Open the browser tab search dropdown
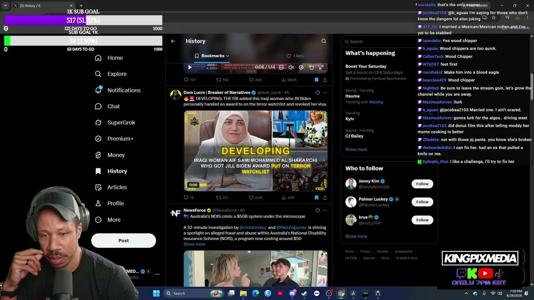Screen dimensions: 534x300 click(x=5, y=5)
